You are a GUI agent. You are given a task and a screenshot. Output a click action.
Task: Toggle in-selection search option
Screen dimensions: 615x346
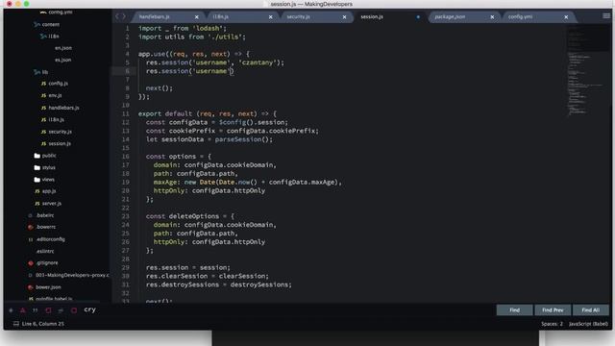pos(61,309)
